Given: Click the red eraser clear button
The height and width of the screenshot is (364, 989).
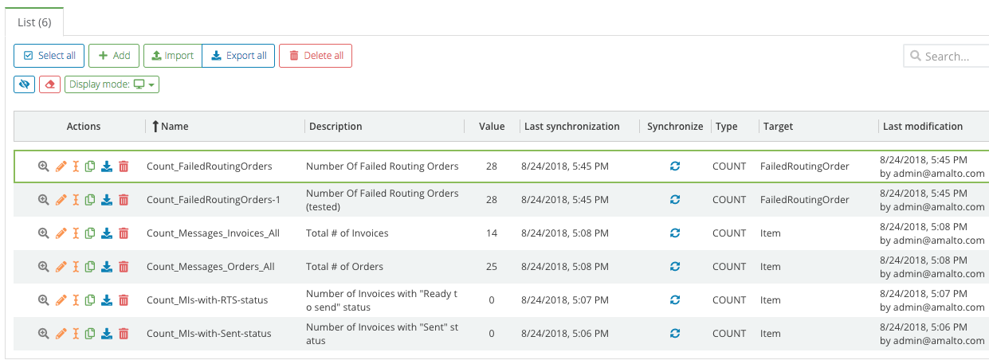Looking at the screenshot, I should tap(49, 84).
